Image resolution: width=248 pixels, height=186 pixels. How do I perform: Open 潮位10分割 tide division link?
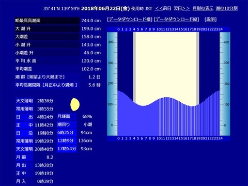point(226,8)
